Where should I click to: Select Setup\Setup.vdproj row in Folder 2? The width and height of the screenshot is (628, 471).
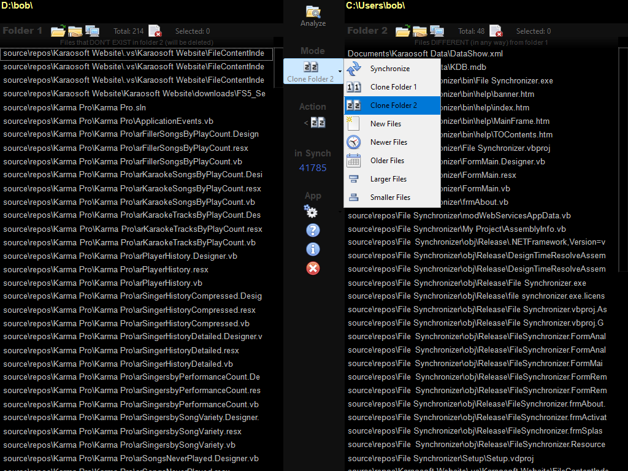tap(481, 458)
